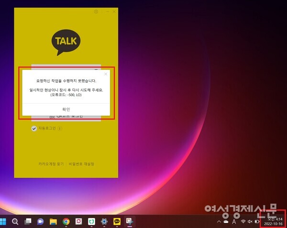Open the 카카오계정 찾기 link
Screen dimensions: 287x228
pyautogui.click(x=51, y=164)
